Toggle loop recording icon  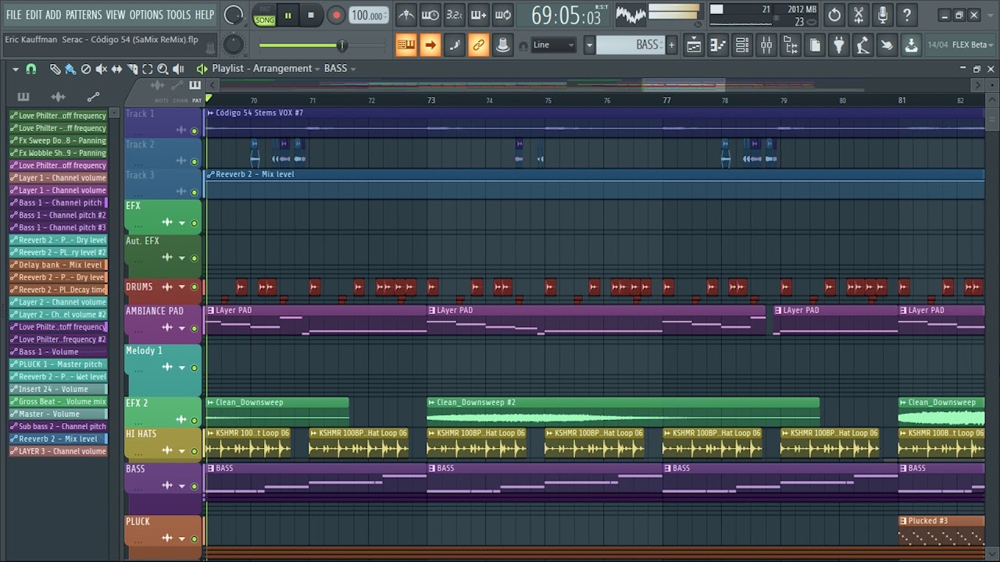(503, 15)
